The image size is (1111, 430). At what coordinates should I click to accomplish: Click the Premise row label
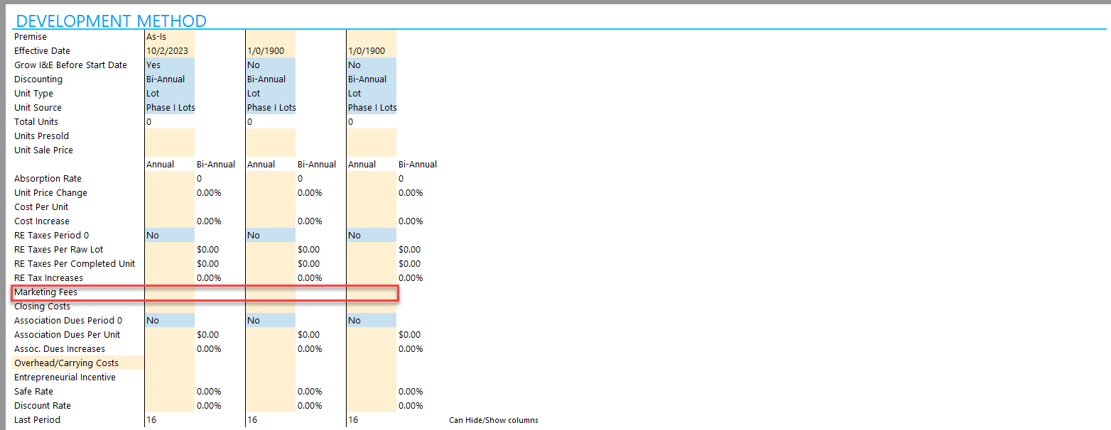point(31,36)
